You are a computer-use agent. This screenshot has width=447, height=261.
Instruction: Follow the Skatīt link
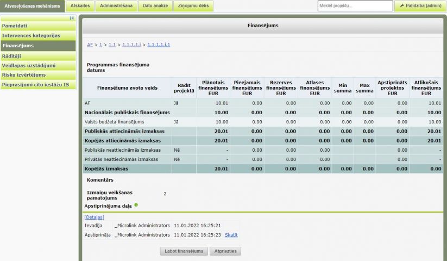pyautogui.click(x=231, y=235)
